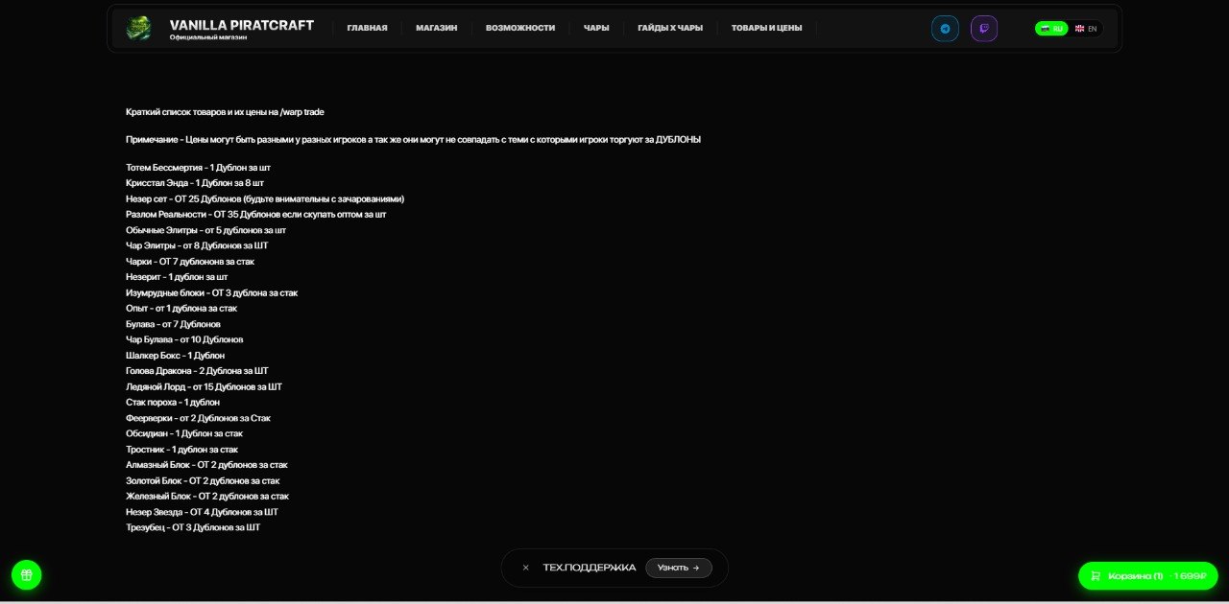Navigate to ЧАРЫ page
The image size is (1229, 604).
click(596, 28)
